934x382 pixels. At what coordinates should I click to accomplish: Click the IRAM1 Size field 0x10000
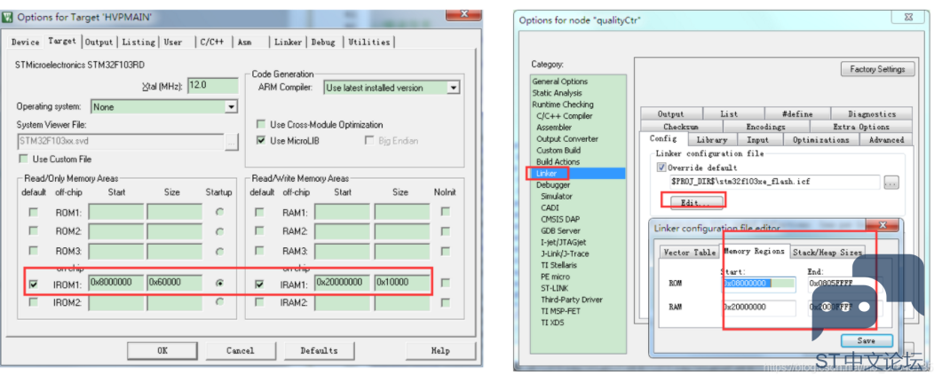(401, 283)
